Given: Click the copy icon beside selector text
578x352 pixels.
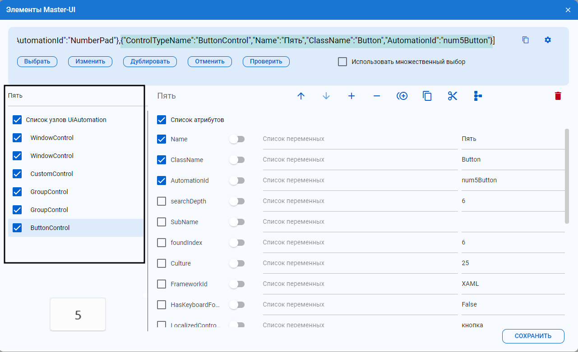Looking at the screenshot, I should click(x=525, y=40).
